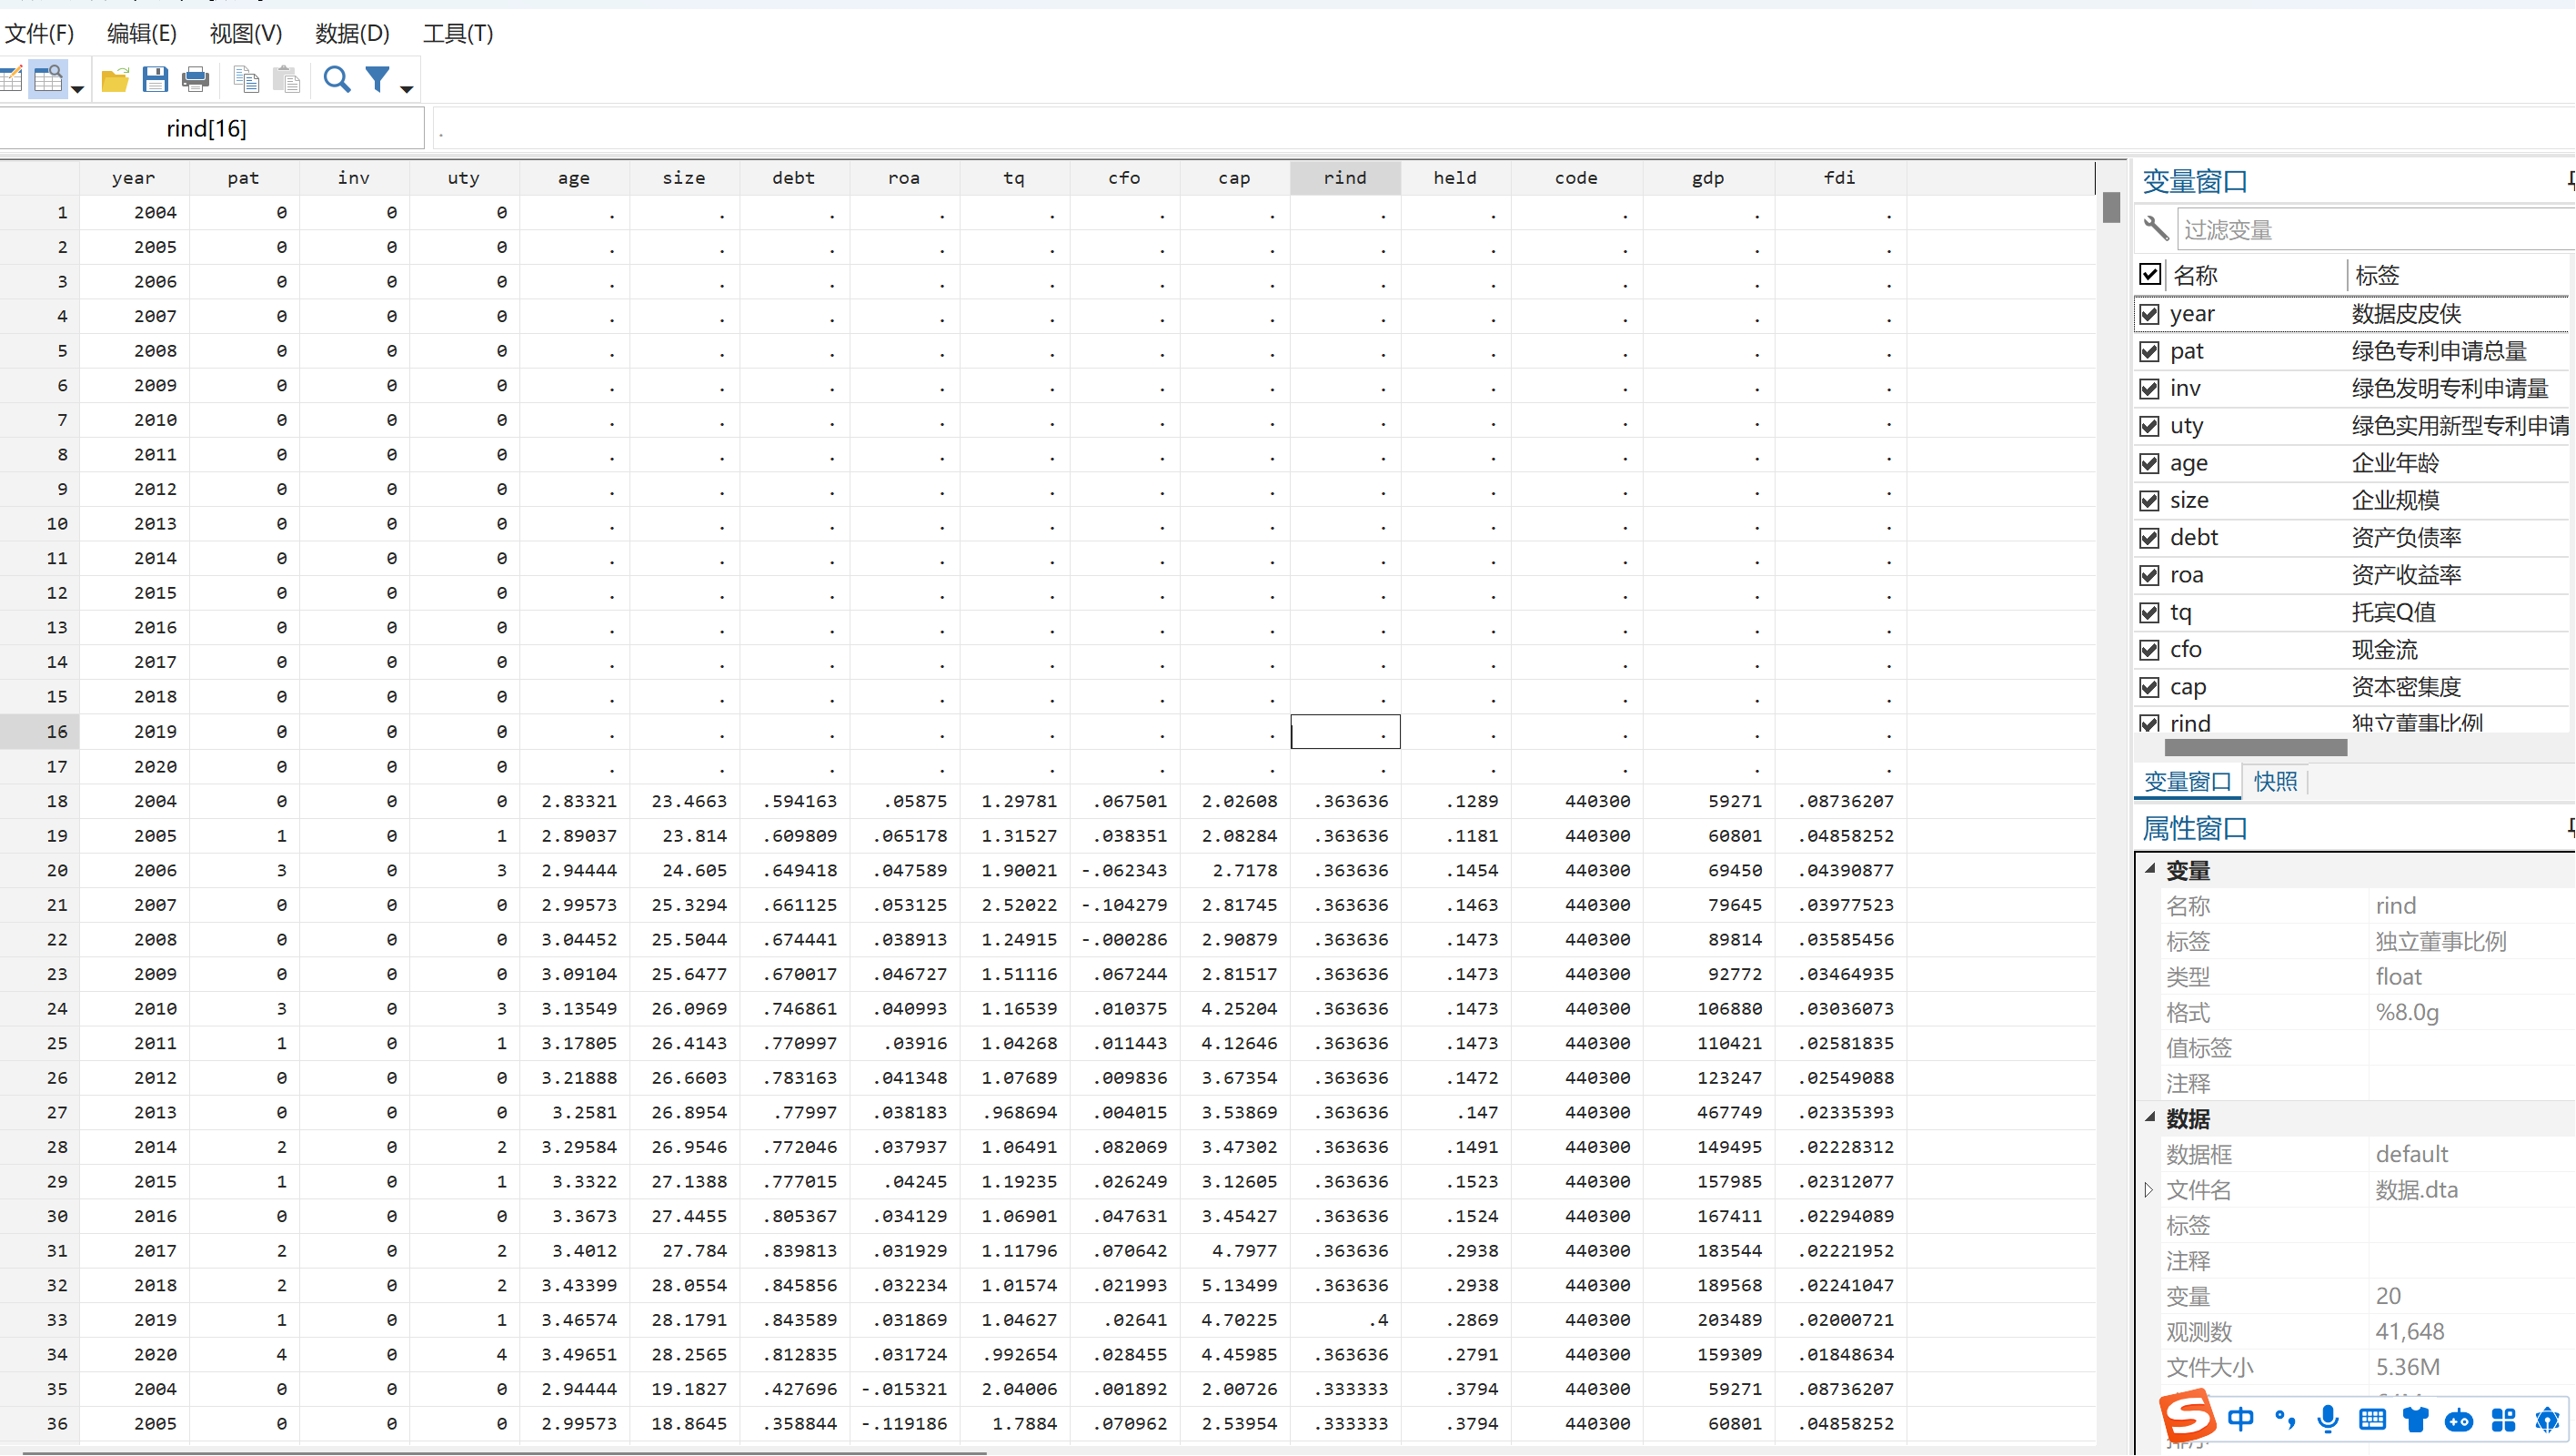The image size is (2576, 1456).
Task: Click the copy icon in toolbar
Action: coord(246,80)
